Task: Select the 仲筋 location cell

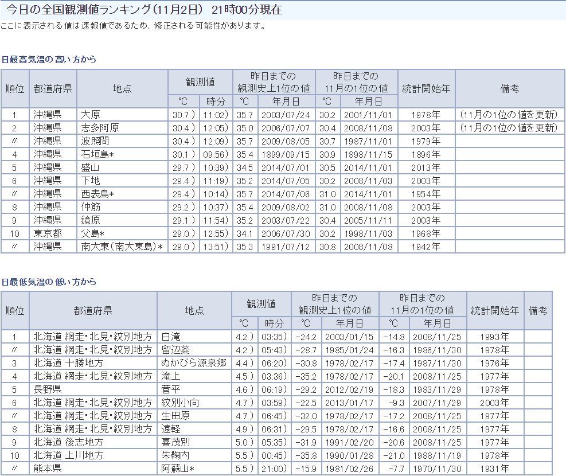Action: pyautogui.click(x=122, y=207)
